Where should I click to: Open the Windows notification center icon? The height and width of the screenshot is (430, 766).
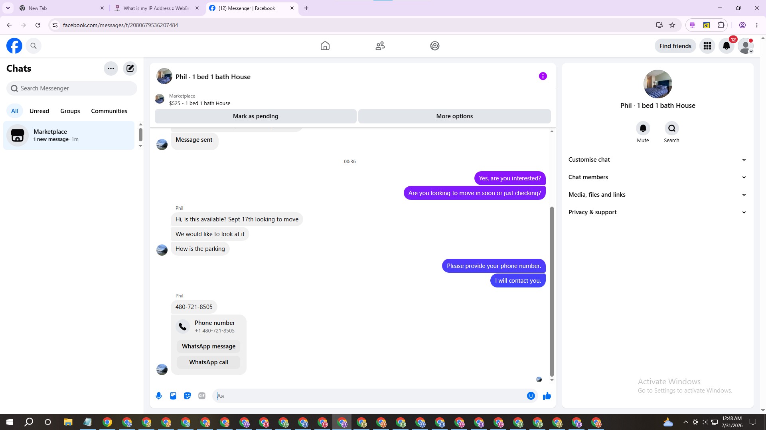tap(753, 422)
